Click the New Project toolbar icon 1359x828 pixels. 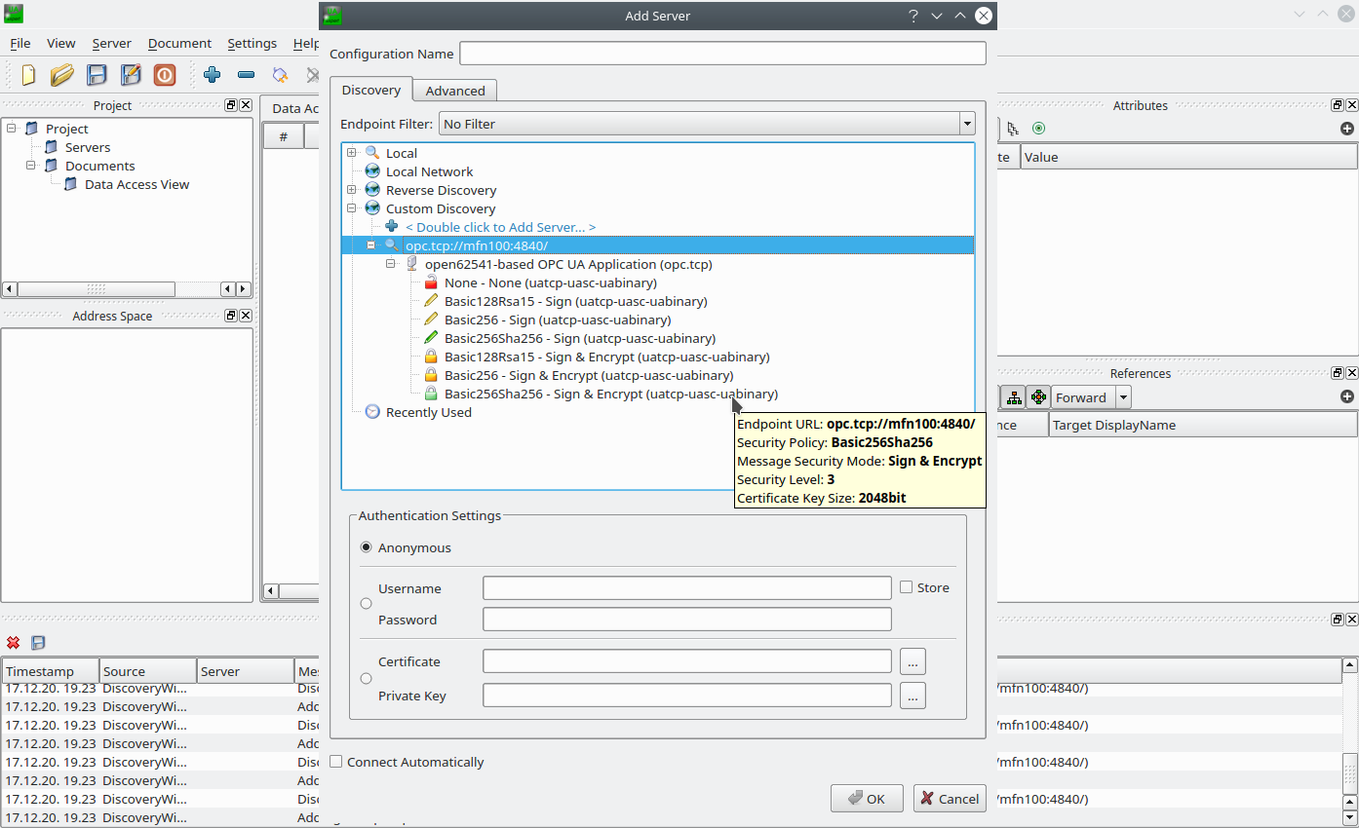[x=28, y=75]
